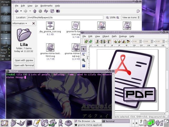
Task: Open the View as Icons dropdown
Action: pyautogui.click(x=131, y=17)
